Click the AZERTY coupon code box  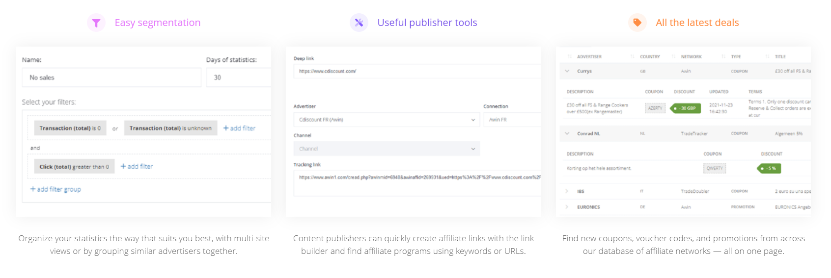coord(655,108)
